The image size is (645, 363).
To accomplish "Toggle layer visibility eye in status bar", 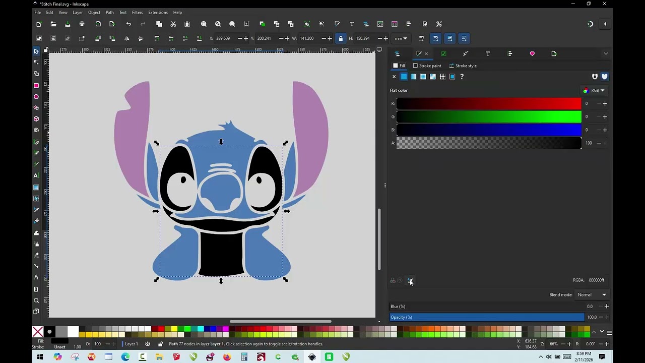I will pos(148,344).
